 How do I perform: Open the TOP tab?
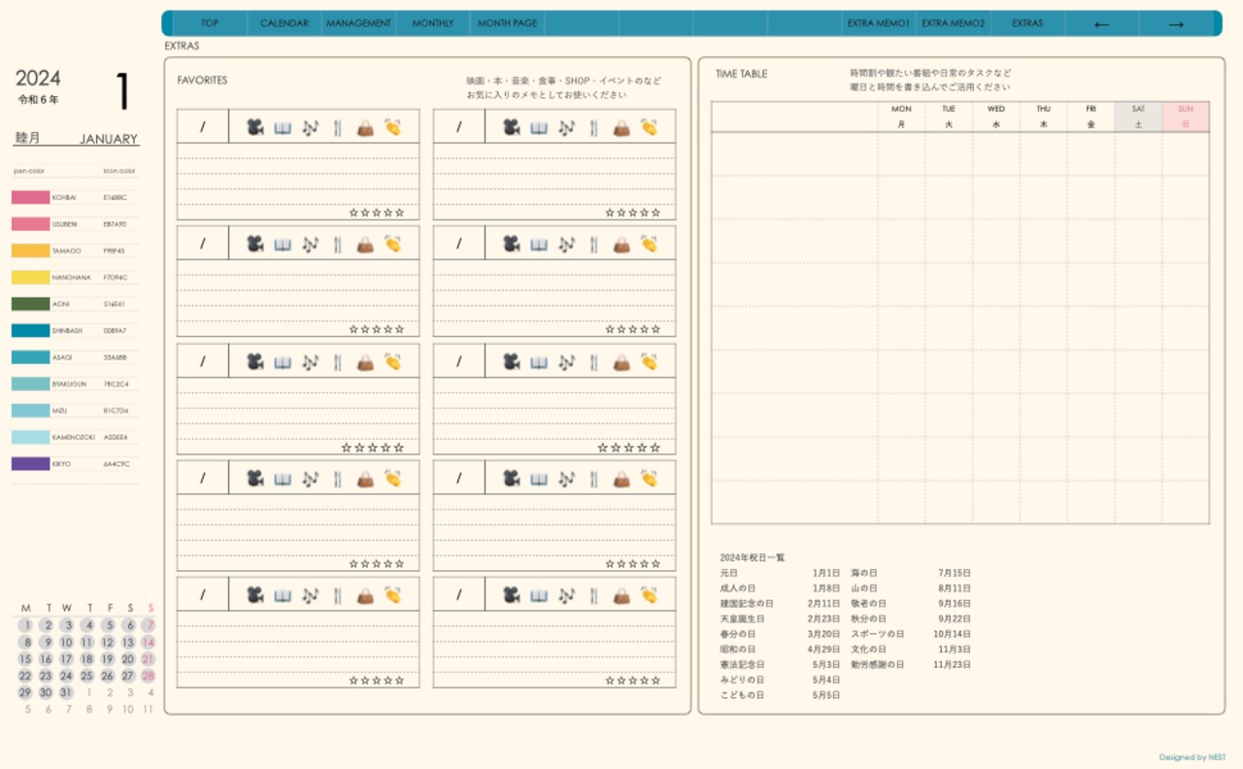point(210,23)
